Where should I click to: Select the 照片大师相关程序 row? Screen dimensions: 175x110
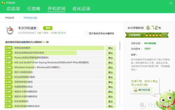(55, 72)
